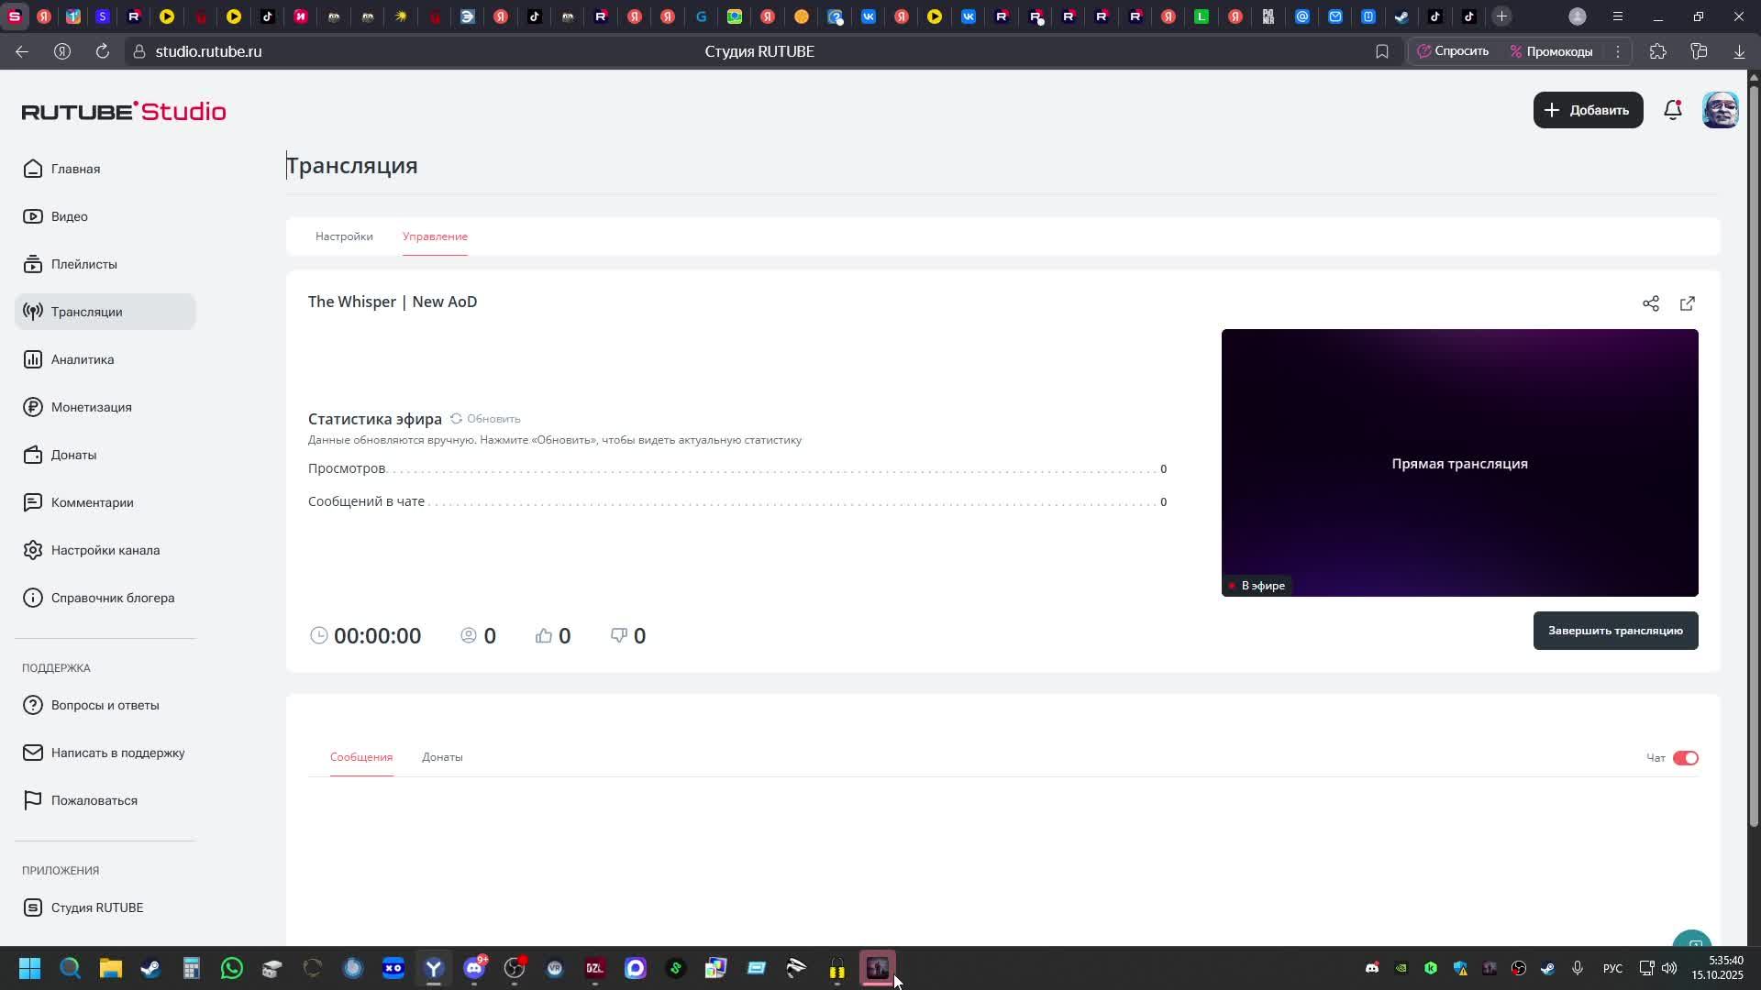Toggle the Чат switch off
Viewport: 1761px width, 990px height.
pos(1685,758)
